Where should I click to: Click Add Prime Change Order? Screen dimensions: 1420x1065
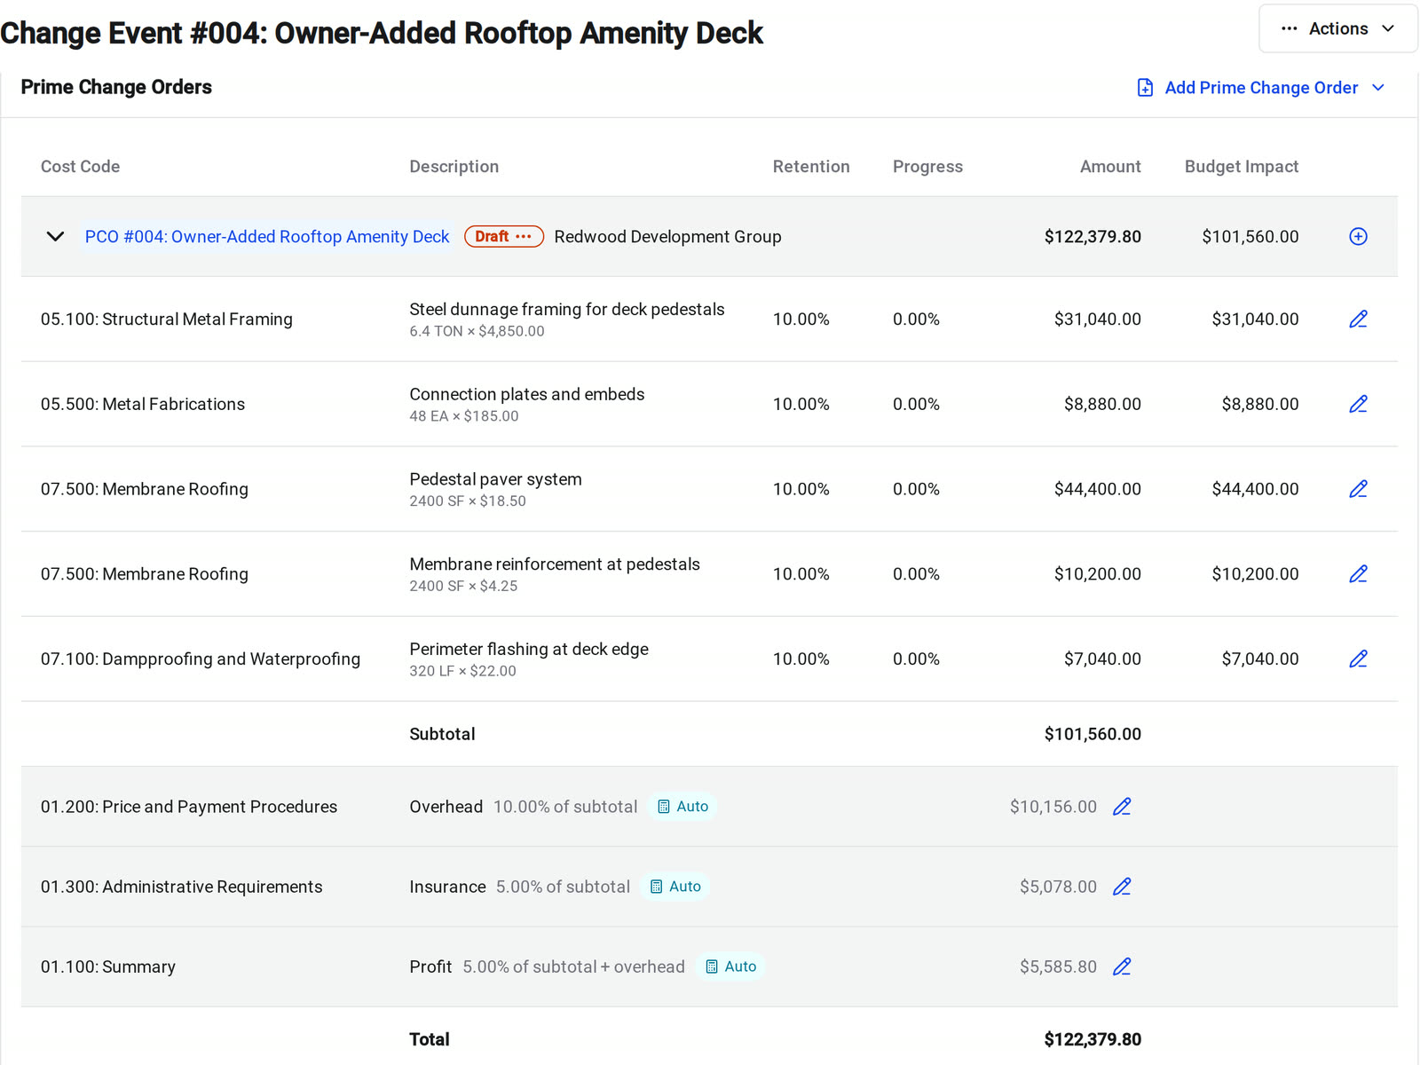[1261, 88]
